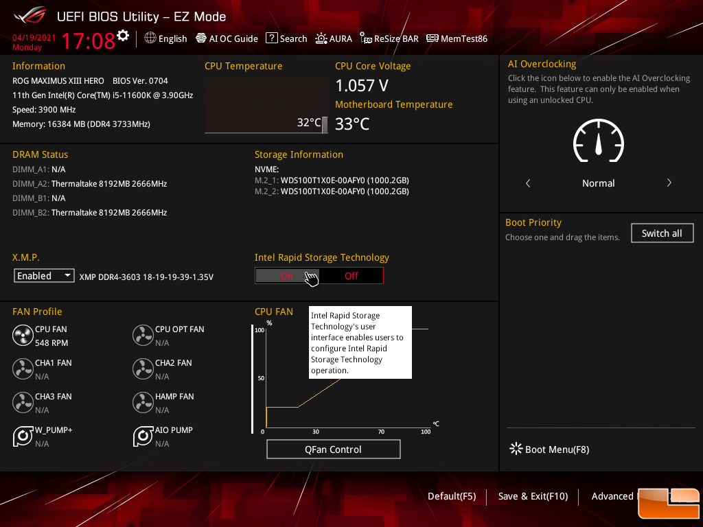The height and width of the screenshot is (527, 703).
Task: Click the Boot Menu asterisk icon
Action: [516, 449]
